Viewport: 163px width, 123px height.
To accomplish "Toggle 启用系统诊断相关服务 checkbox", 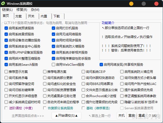I will 53,52.
